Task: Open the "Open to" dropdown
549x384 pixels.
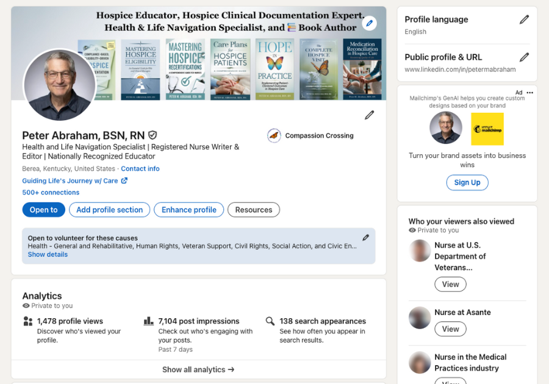Action: [43, 210]
